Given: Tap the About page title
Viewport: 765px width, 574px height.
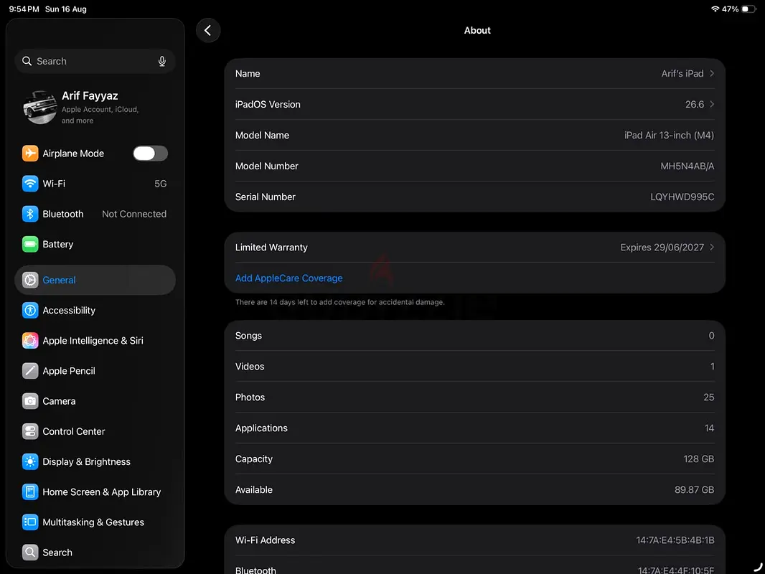Looking at the screenshot, I should point(477,30).
